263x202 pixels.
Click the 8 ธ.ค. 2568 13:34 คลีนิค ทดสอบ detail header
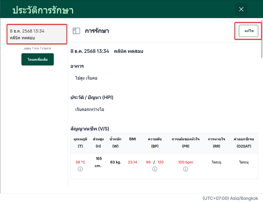[x=107, y=51]
